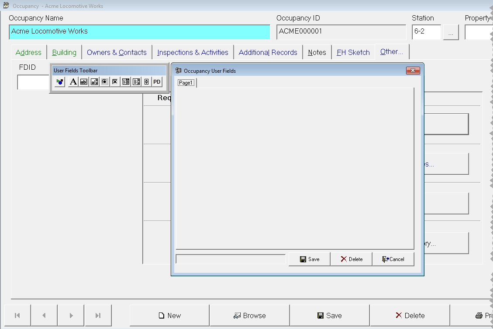Screen dimensions: 493x329
Task: Click the Occupancy ID field
Action: (341, 32)
